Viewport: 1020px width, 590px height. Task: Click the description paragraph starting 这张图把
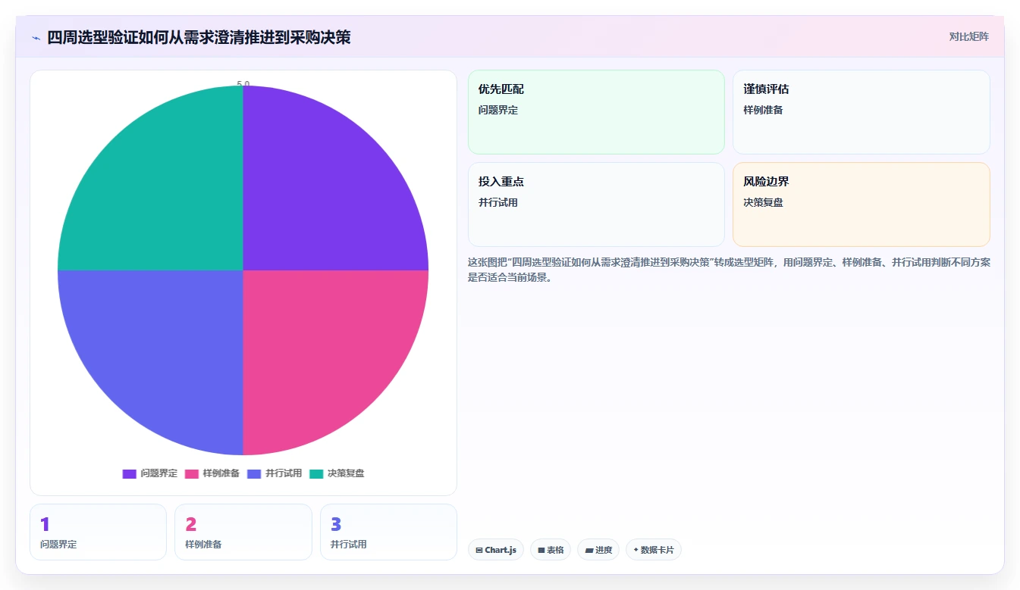pos(729,270)
